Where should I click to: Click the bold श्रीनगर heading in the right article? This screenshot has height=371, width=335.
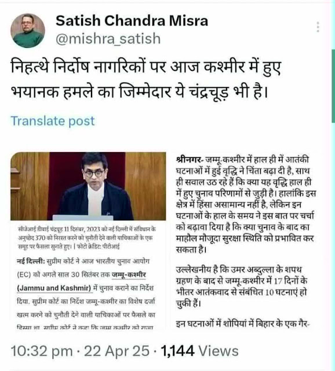click(188, 160)
